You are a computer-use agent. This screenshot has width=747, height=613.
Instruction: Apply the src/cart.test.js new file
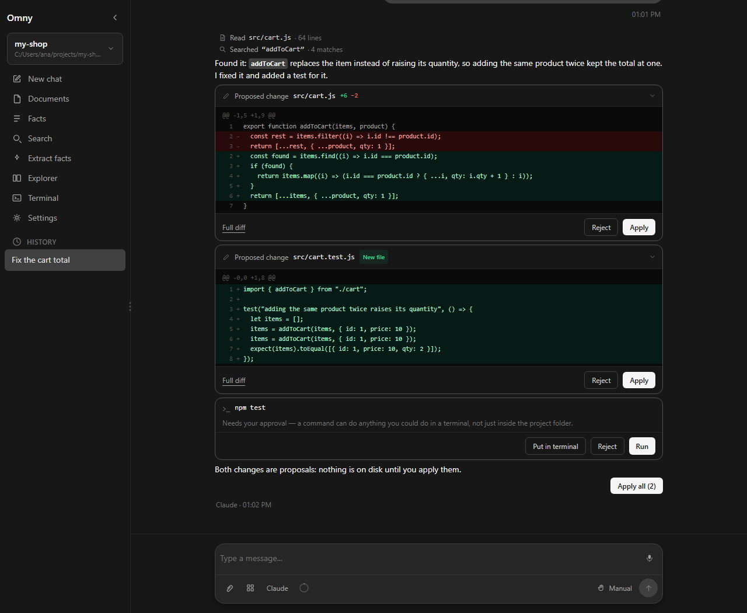click(639, 381)
